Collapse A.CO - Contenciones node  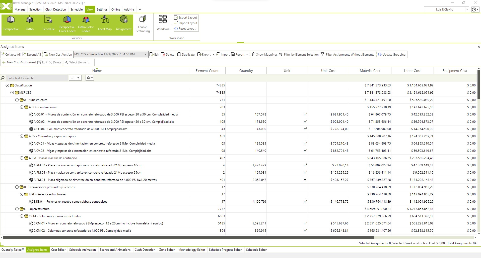tap(22, 107)
